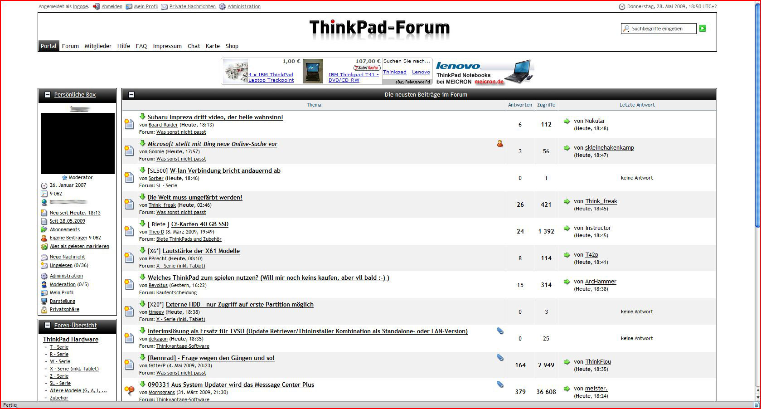The width and height of the screenshot is (761, 409).
Task: Open thread W-lan Verbindung bricht andauernd ab
Action: tap(225, 171)
